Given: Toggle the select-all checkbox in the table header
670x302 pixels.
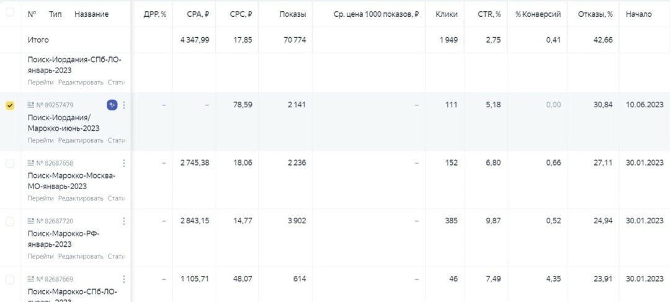Looking at the screenshot, I should [x=9, y=13].
